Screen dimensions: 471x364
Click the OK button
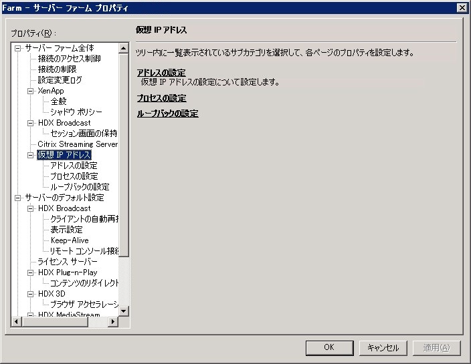329,347
